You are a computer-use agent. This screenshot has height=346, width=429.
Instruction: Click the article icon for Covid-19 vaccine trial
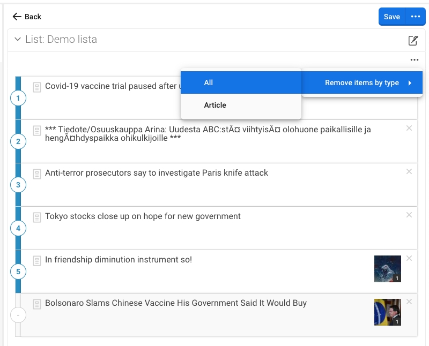(x=37, y=87)
